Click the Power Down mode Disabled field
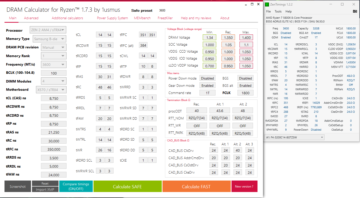 [207, 78]
